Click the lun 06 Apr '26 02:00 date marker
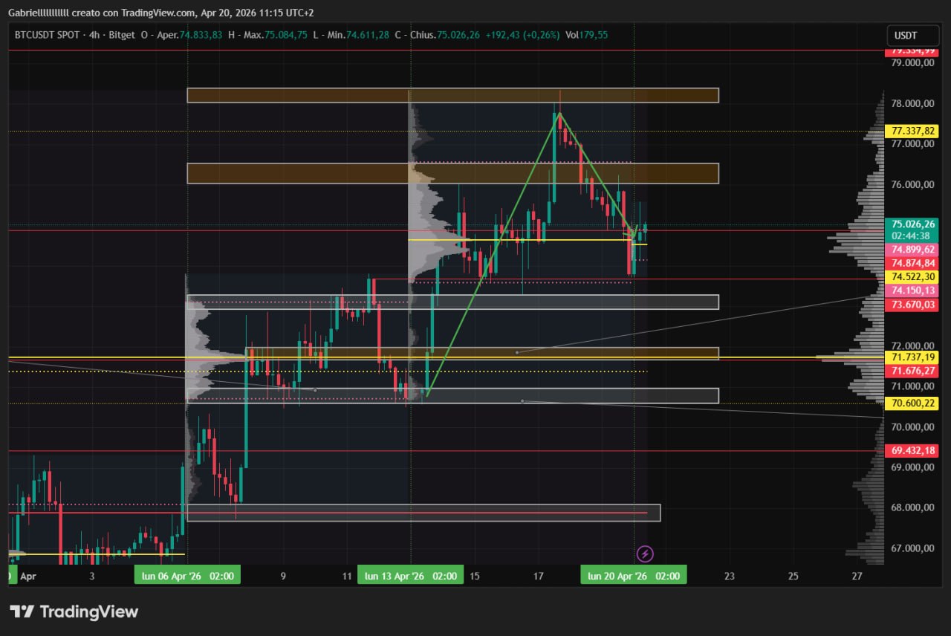 (187, 575)
